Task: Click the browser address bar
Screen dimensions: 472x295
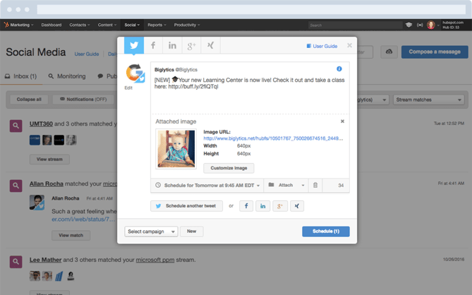Action: pos(251,9)
